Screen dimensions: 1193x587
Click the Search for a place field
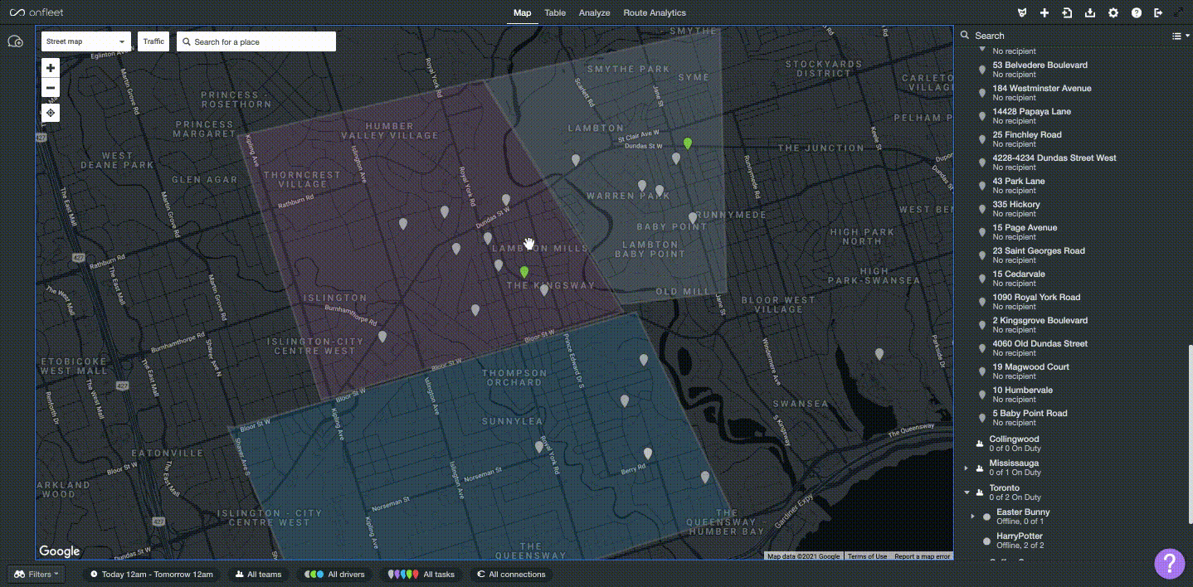(x=256, y=41)
